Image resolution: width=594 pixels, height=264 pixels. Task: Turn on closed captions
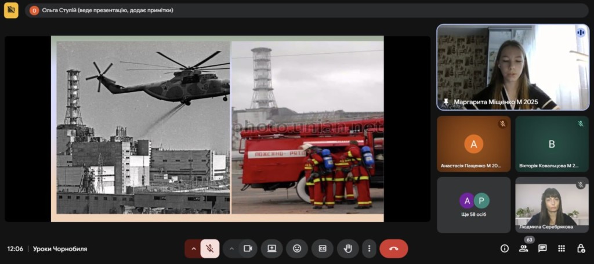pos(323,248)
